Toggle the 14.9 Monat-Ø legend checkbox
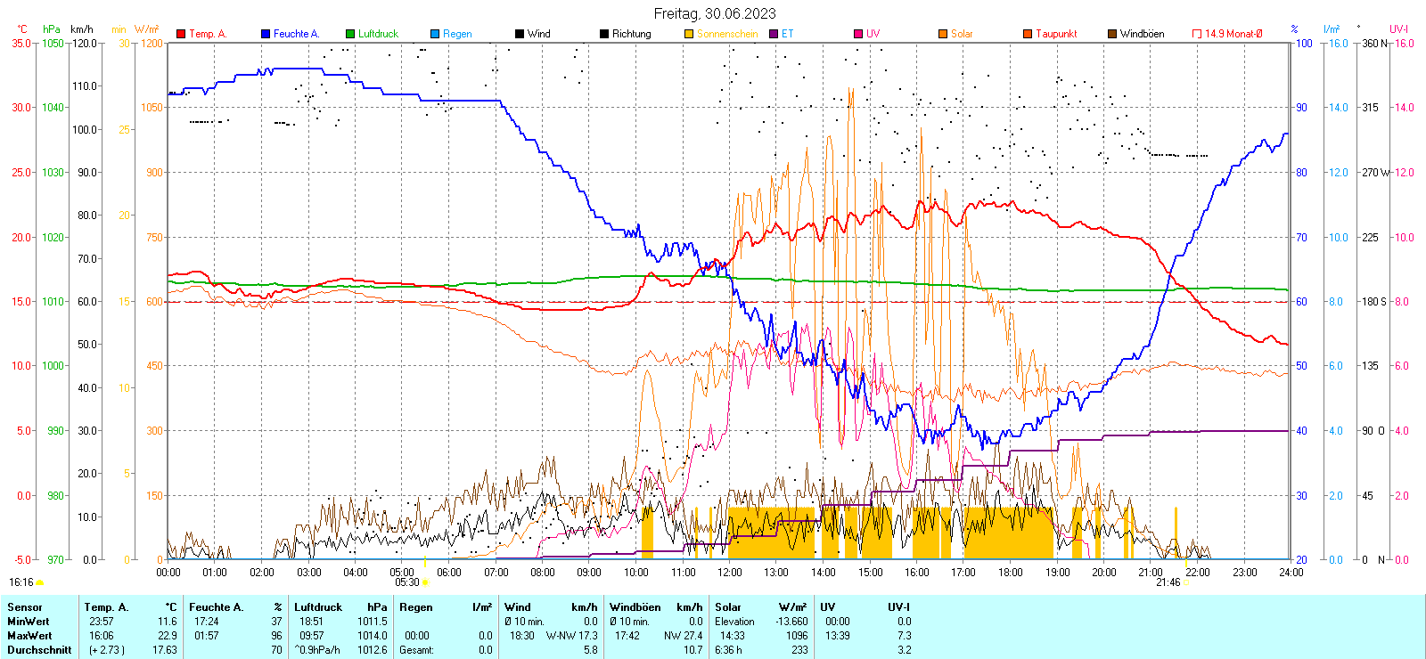Screen dimensions: 1426x659 [1197, 34]
